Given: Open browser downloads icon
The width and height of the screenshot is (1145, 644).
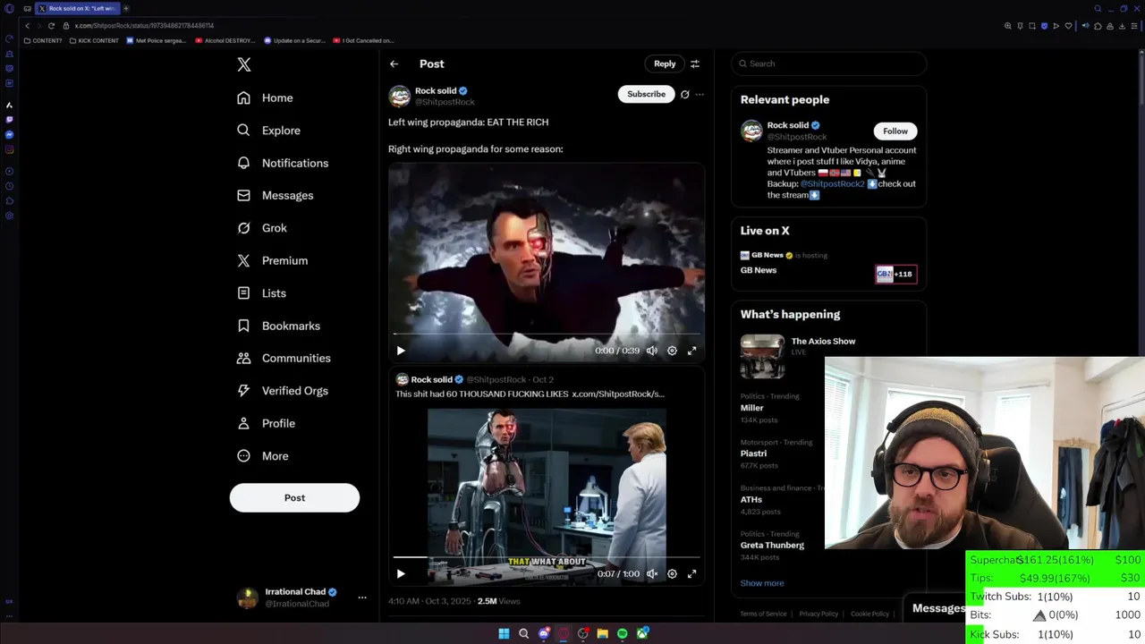Looking at the screenshot, I should coord(1122,26).
